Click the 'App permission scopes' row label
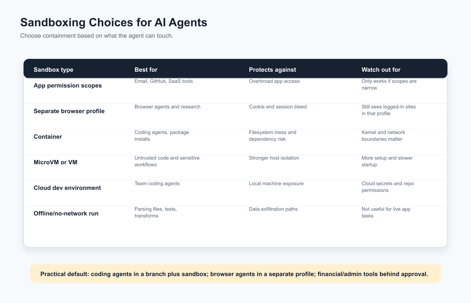 point(68,86)
